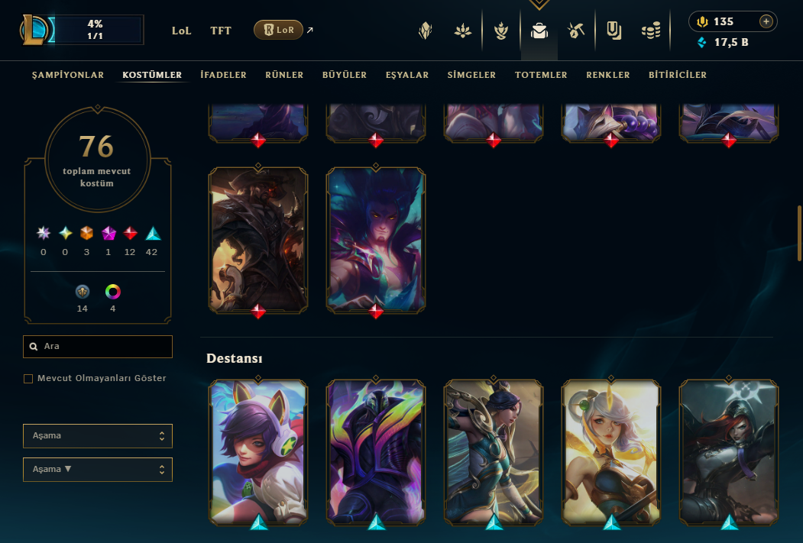Click the Ara search field

pos(98,347)
